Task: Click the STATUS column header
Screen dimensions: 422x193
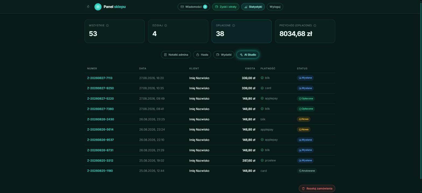Action: click(x=302, y=69)
